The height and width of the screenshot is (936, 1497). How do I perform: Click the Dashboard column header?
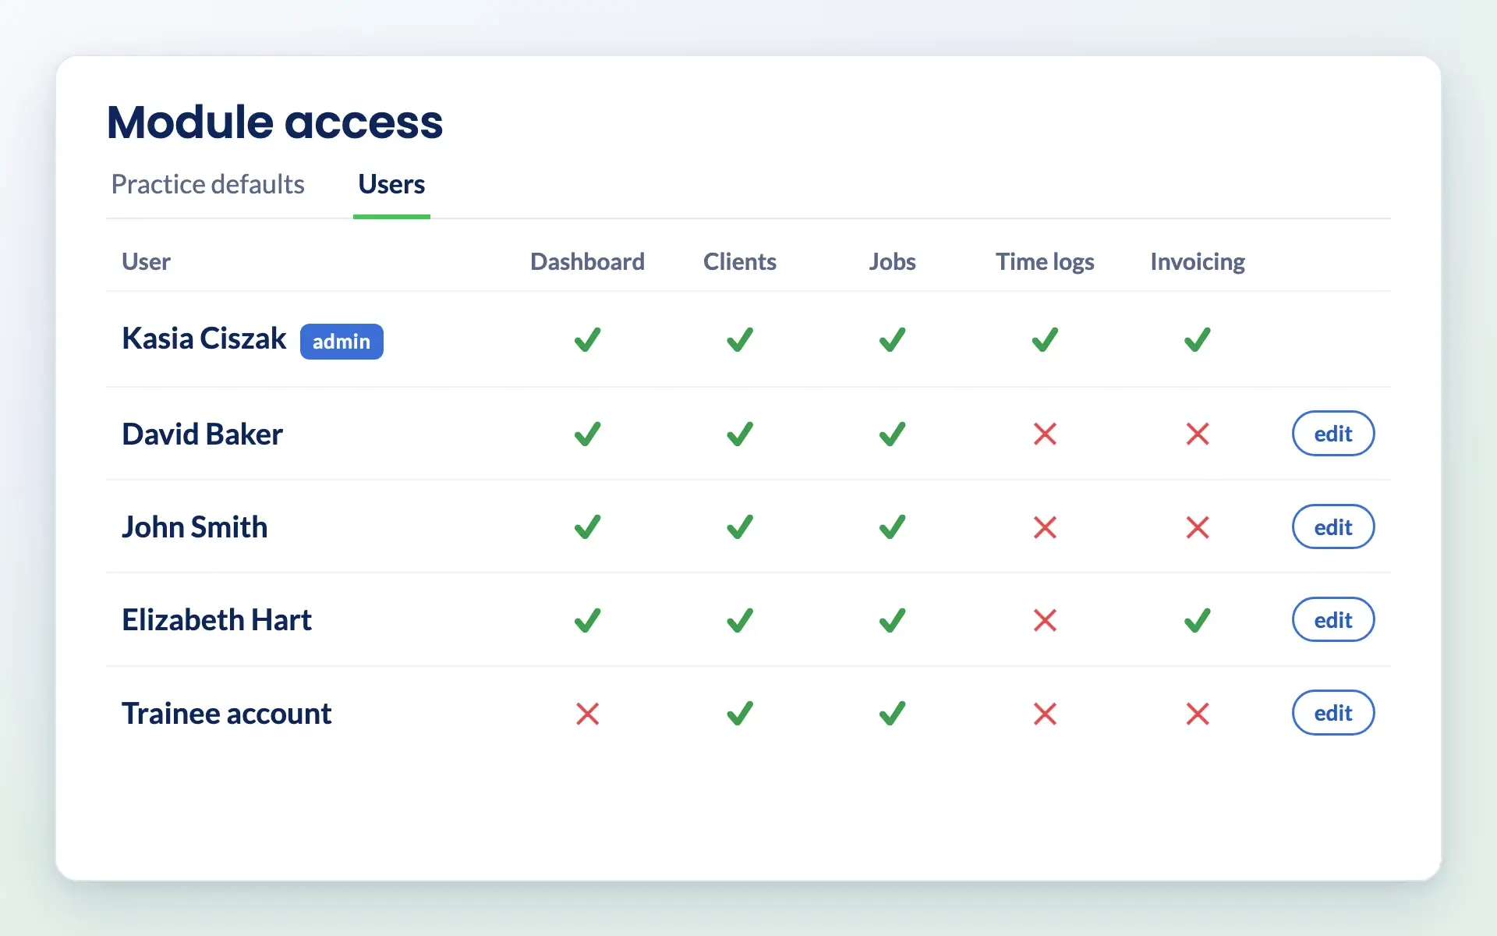pyautogui.click(x=587, y=261)
